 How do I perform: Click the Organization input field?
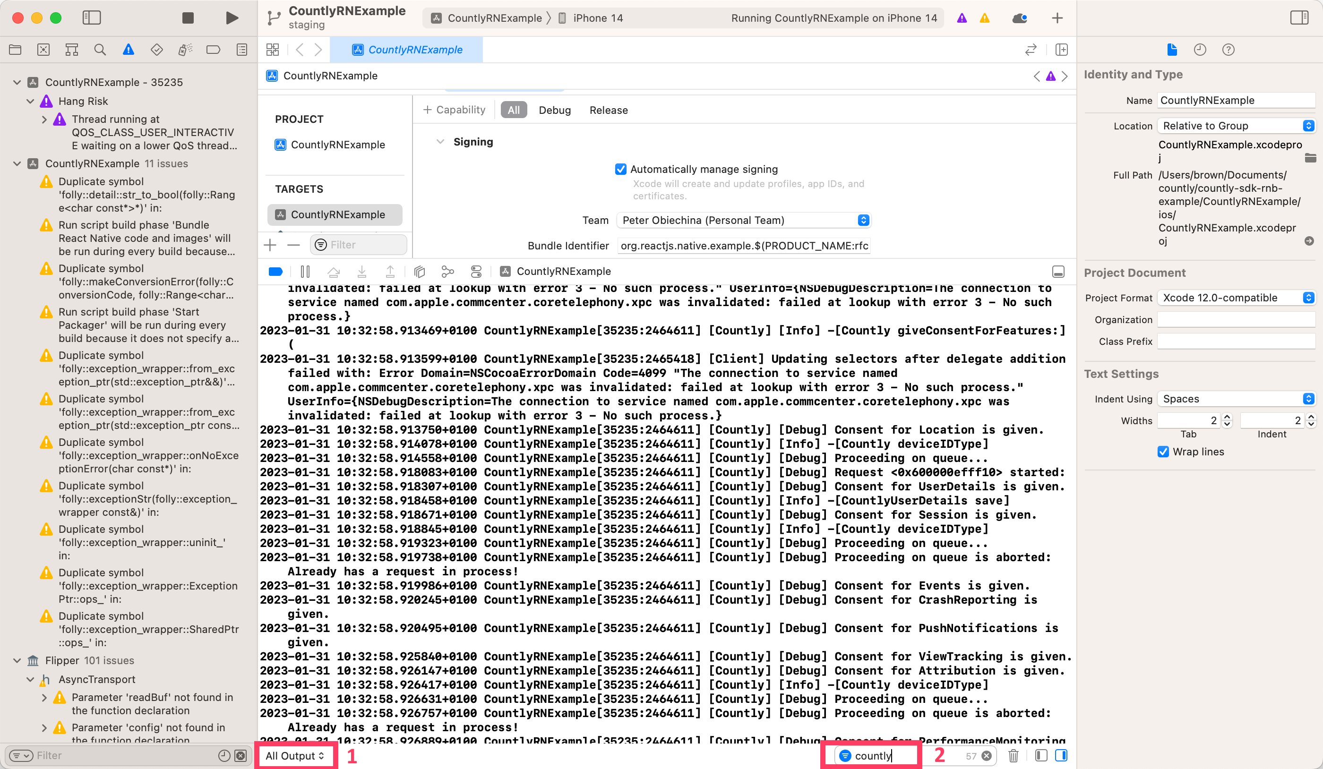[1237, 320]
